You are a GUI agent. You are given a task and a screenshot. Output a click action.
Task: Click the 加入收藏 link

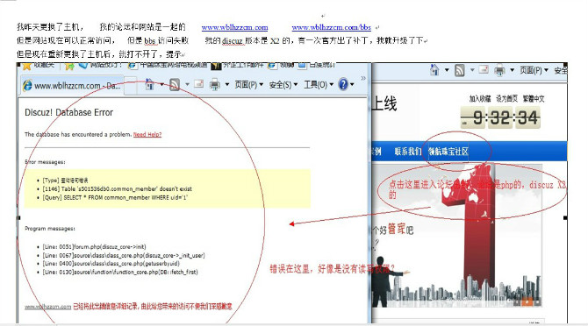480,99
